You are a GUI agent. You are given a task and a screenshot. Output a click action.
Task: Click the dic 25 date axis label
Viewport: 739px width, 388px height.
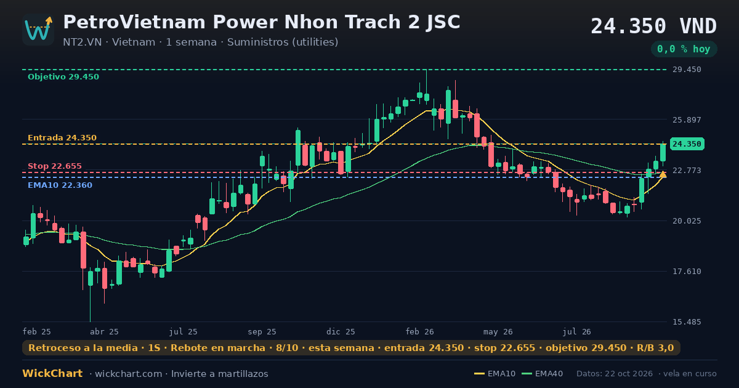point(341,331)
